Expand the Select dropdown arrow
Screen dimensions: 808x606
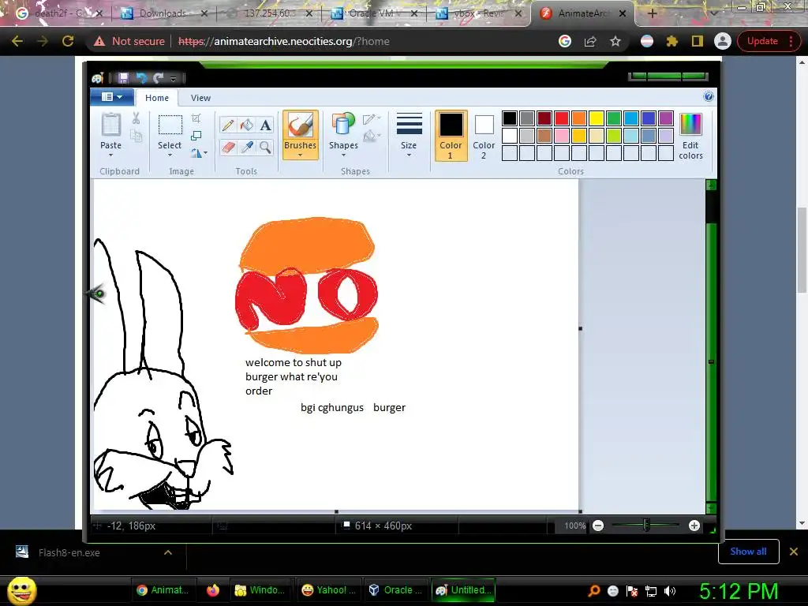170,155
